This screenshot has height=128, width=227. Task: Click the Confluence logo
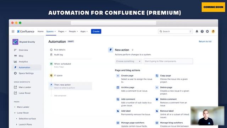point(26,31)
